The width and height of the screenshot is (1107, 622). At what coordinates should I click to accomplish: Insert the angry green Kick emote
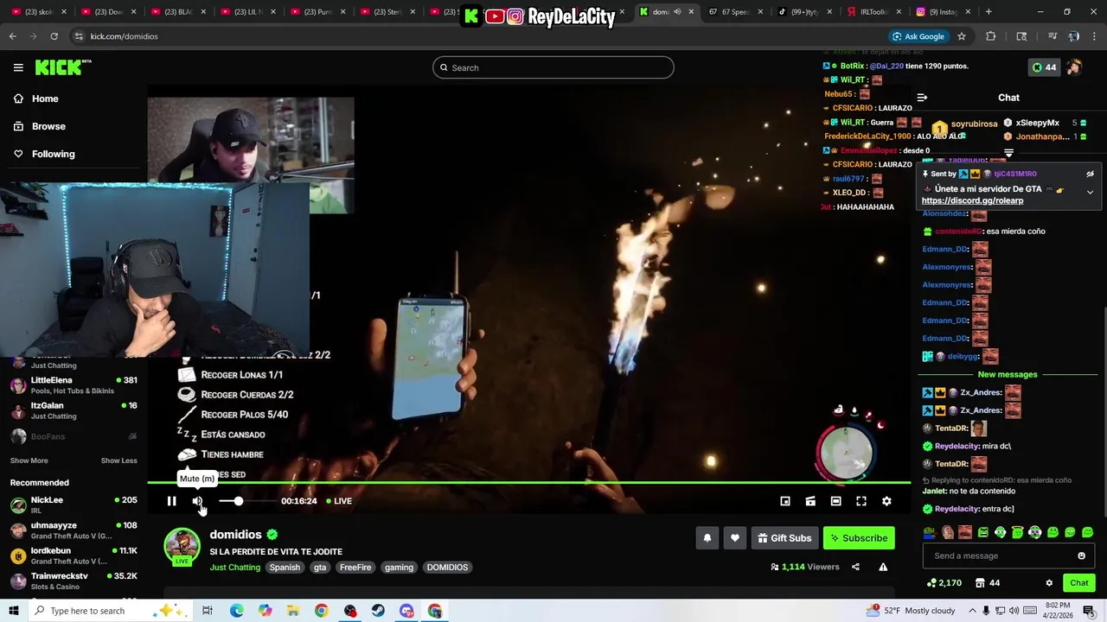click(982, 532)
